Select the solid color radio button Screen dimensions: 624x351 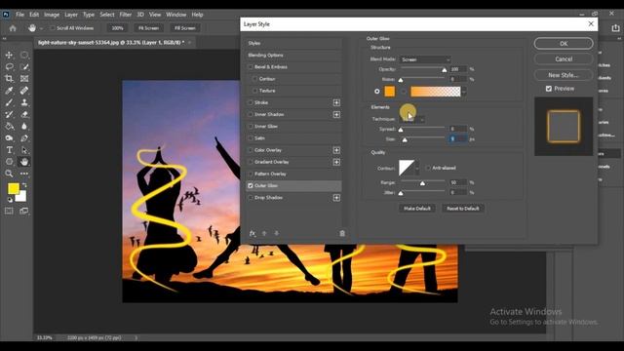tap(377, 92)
